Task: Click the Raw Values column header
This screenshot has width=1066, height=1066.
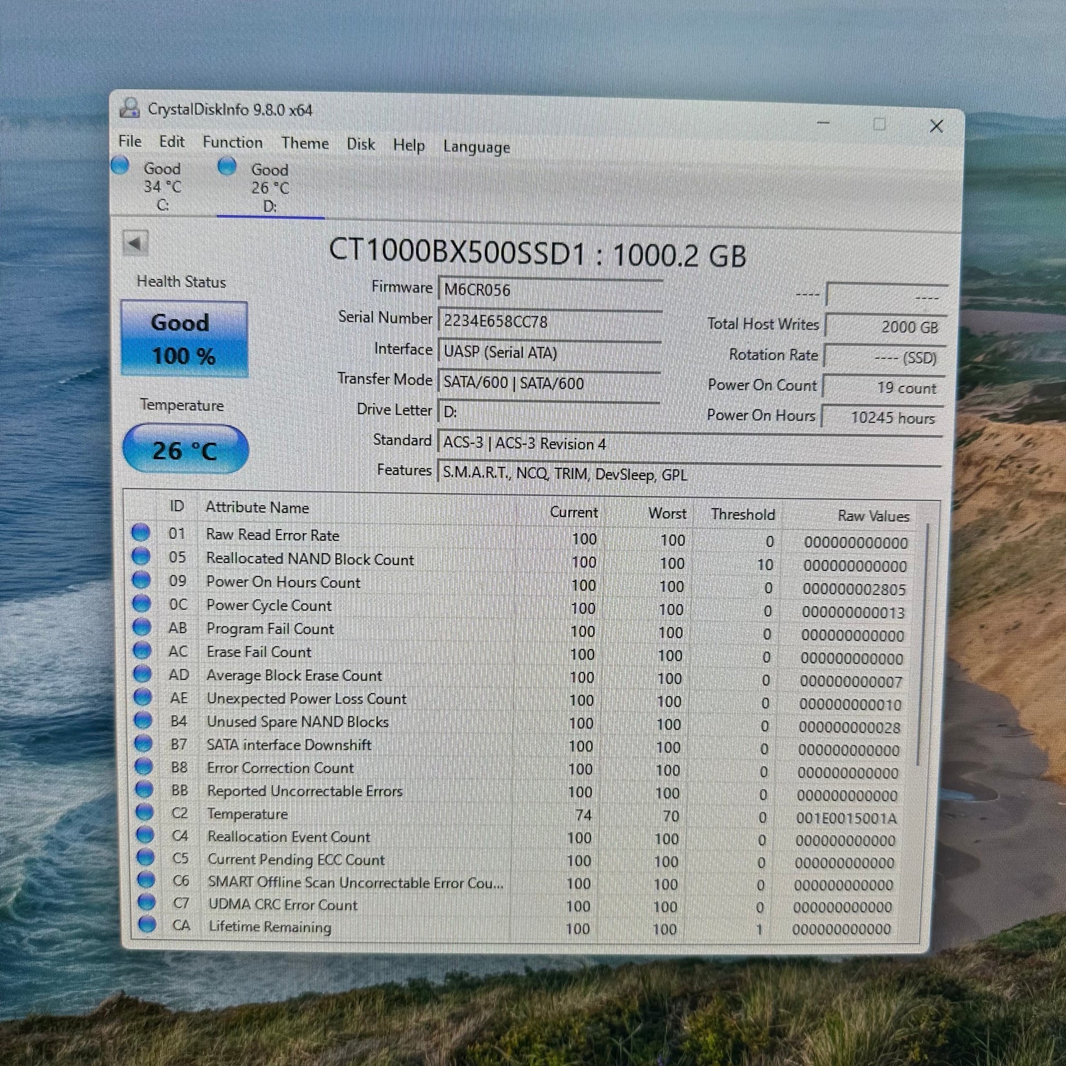Action: (873, 516)
